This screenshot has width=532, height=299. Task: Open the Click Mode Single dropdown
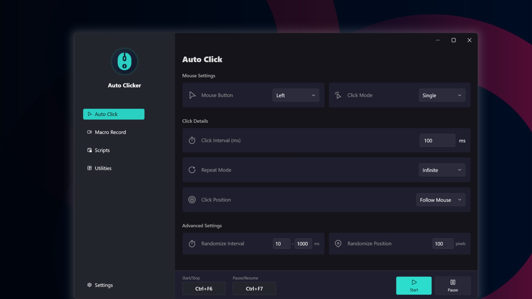pos(442,95)
